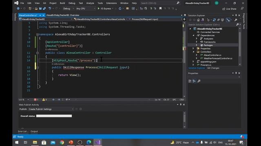Click the bookmark icon in the toolbar

pyautogui.click(x=160, y=9)
